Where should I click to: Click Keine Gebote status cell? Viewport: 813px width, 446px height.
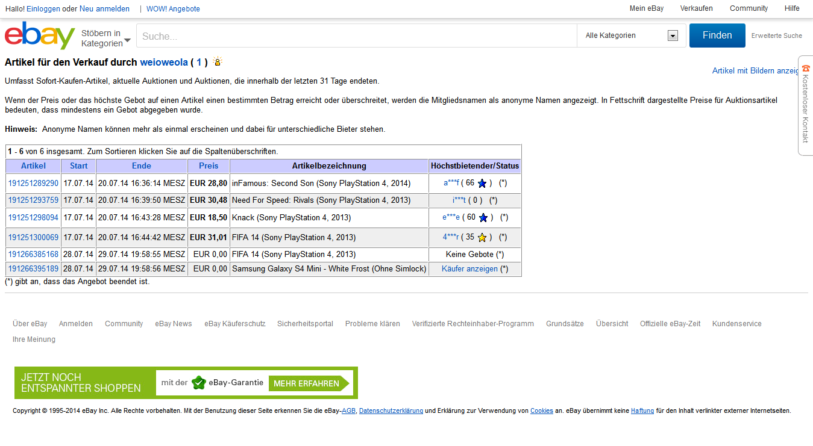click(475, 255)
